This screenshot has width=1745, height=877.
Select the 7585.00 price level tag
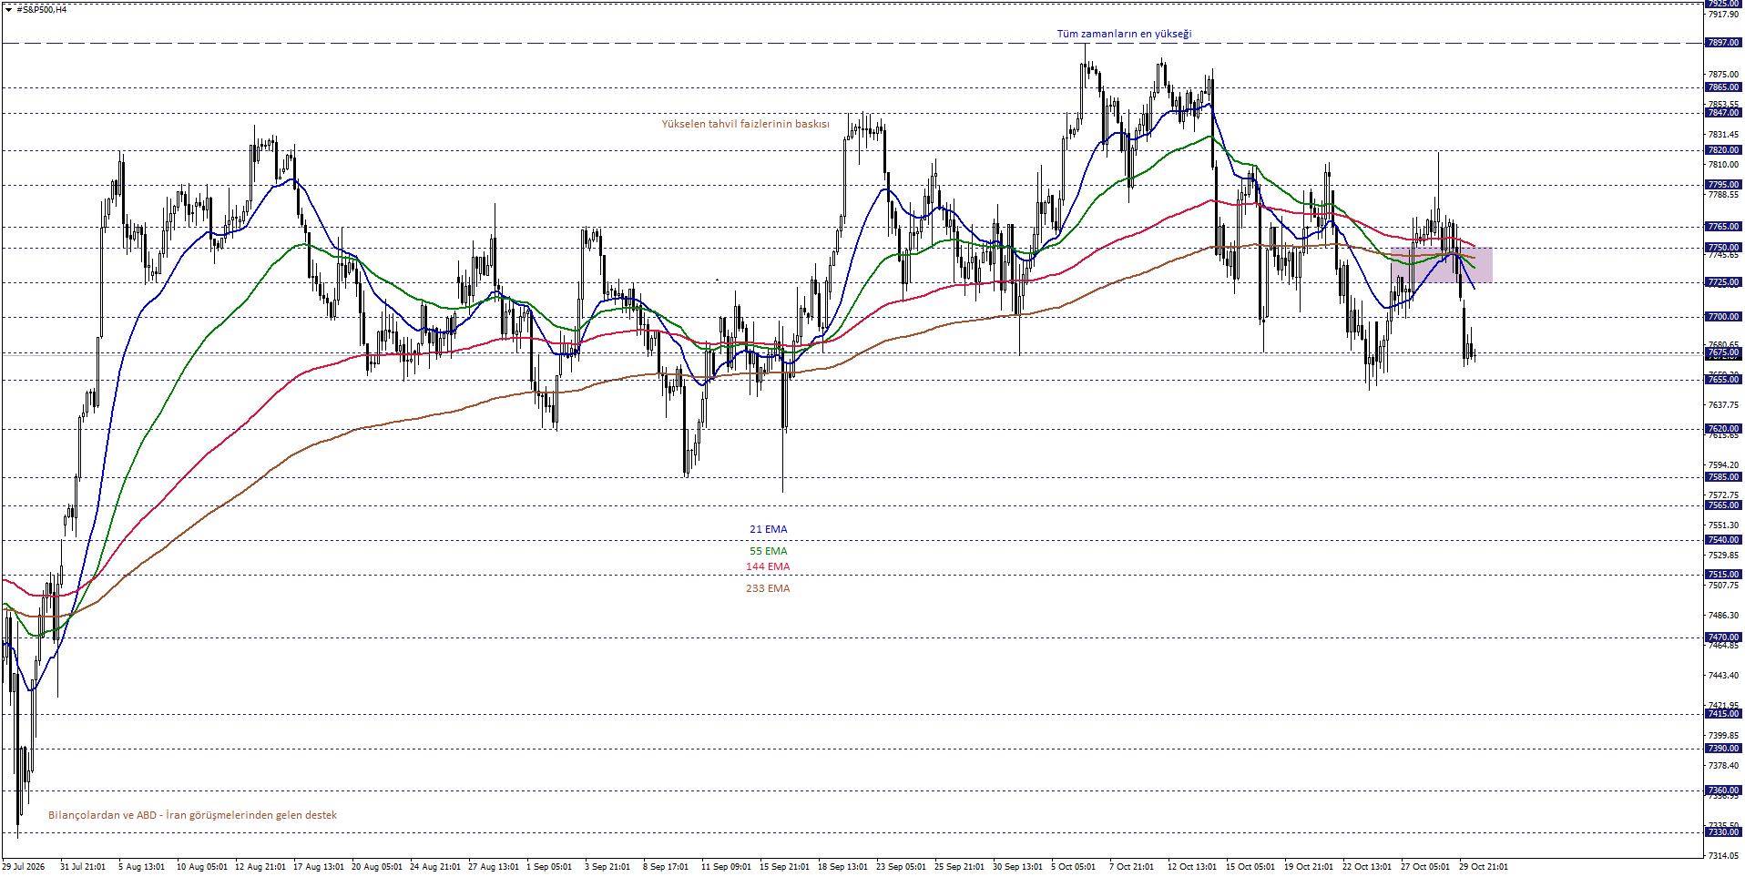click(x=1723, y=477)
